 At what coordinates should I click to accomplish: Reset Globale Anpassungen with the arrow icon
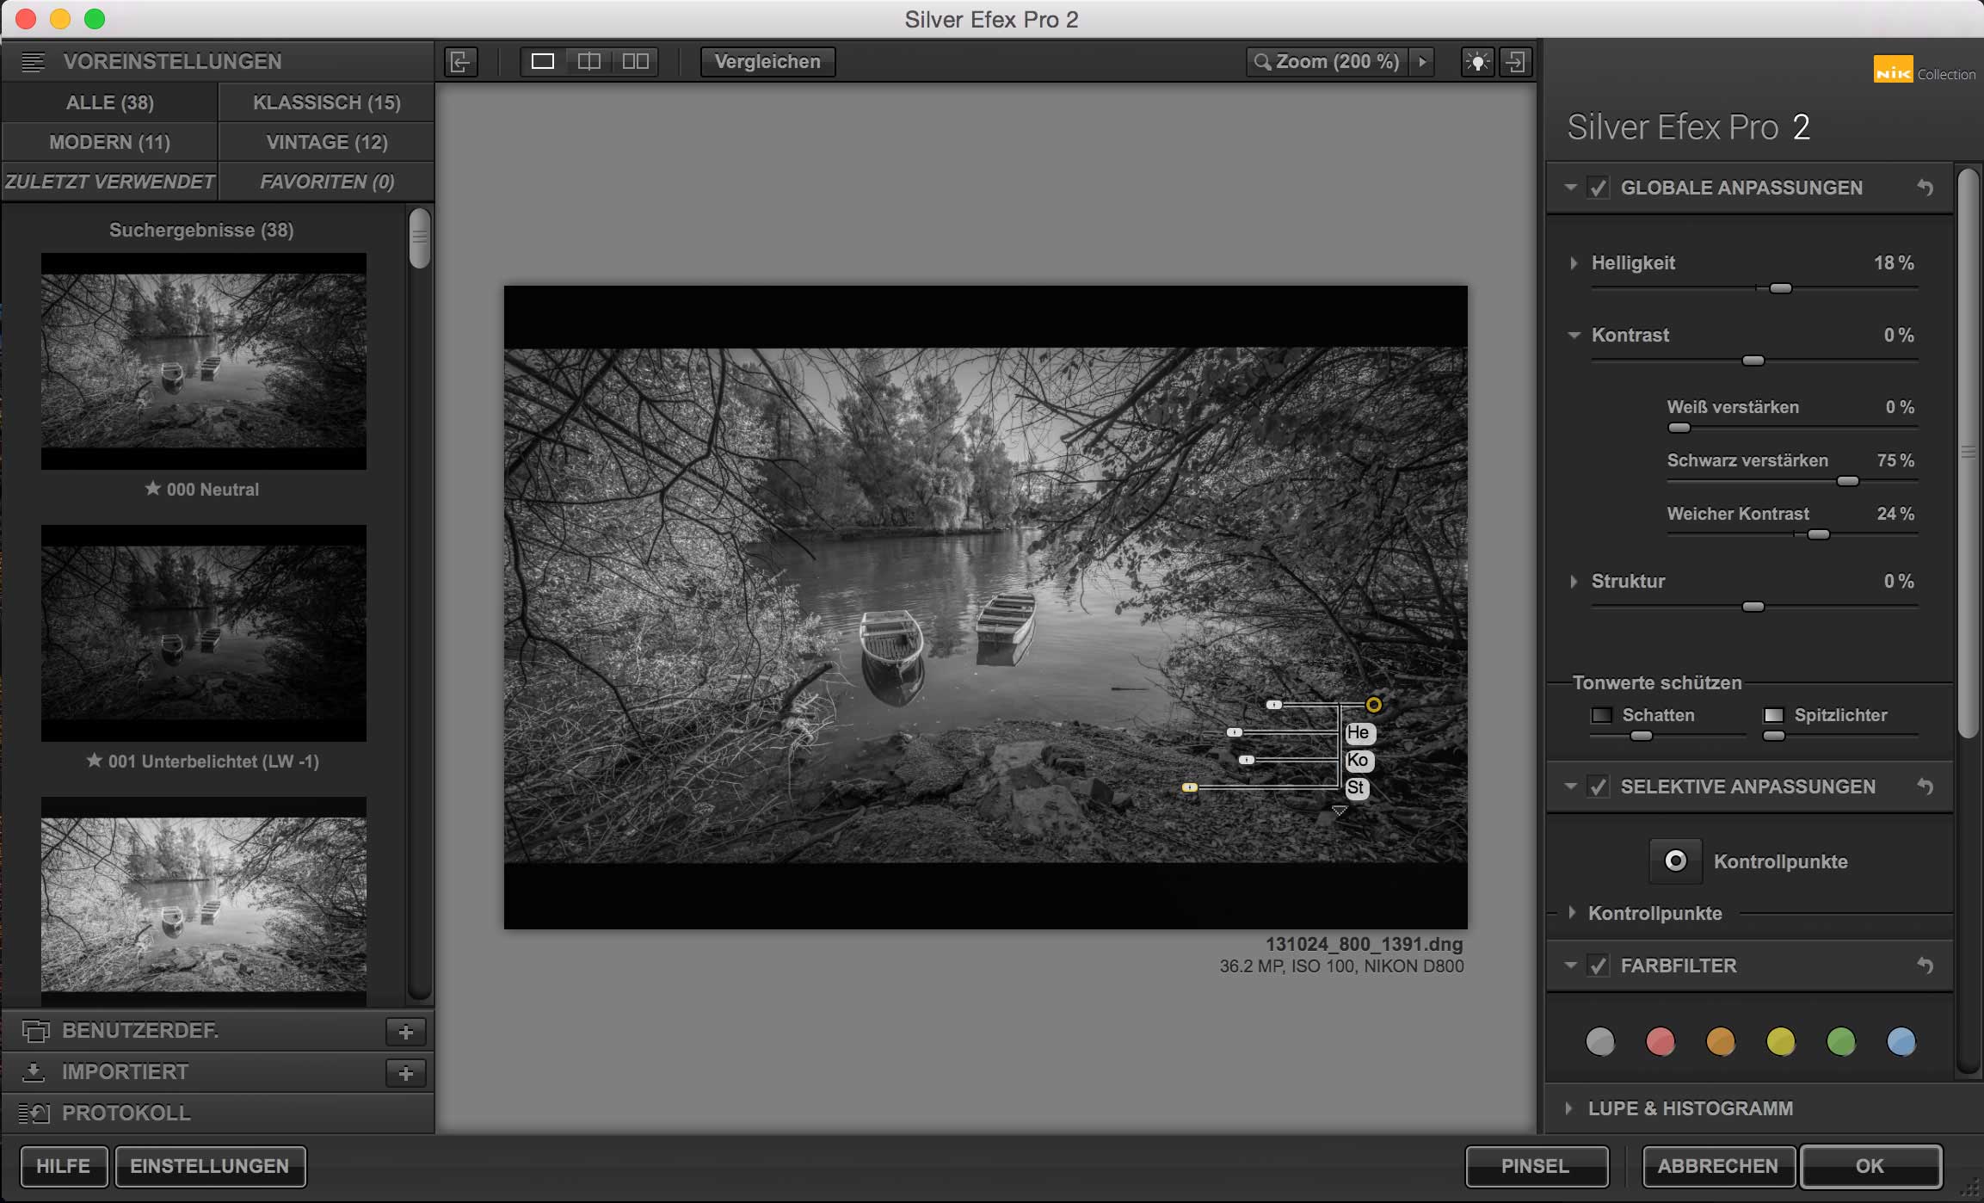tap(1925, 188)
